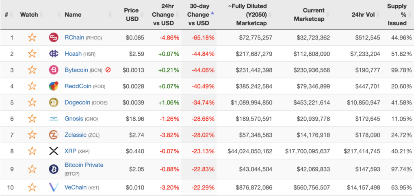The width and height of the screenshot is (416, 196).
Task: Sort by the Name column header
Action: coord(73,15)
